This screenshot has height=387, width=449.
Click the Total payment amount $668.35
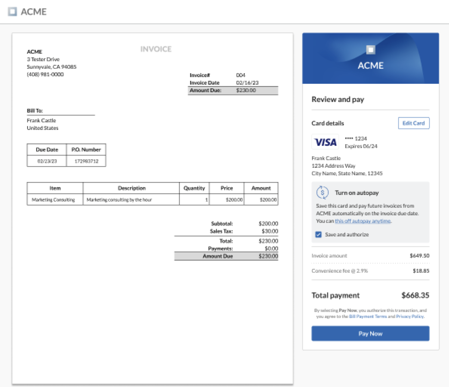coord(415,295)
